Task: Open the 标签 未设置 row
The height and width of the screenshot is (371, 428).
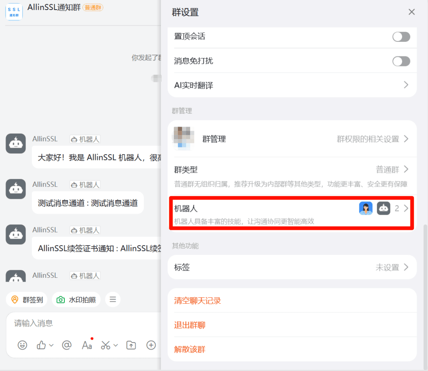Action: pyautogui.click(x=292, y=267)
